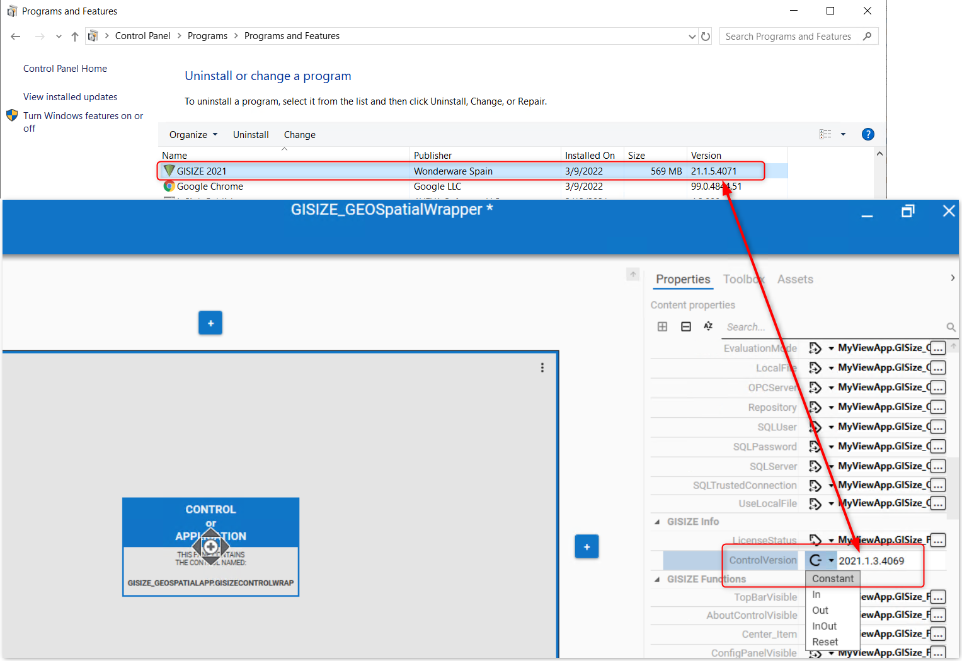Switch to the Properties tab
The height and width of the screenshot is (661, 962).
[683, 279]
